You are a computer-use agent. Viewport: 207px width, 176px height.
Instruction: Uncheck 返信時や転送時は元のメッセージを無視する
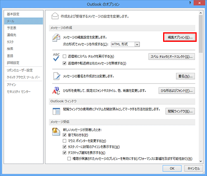(x=65, y=63)
